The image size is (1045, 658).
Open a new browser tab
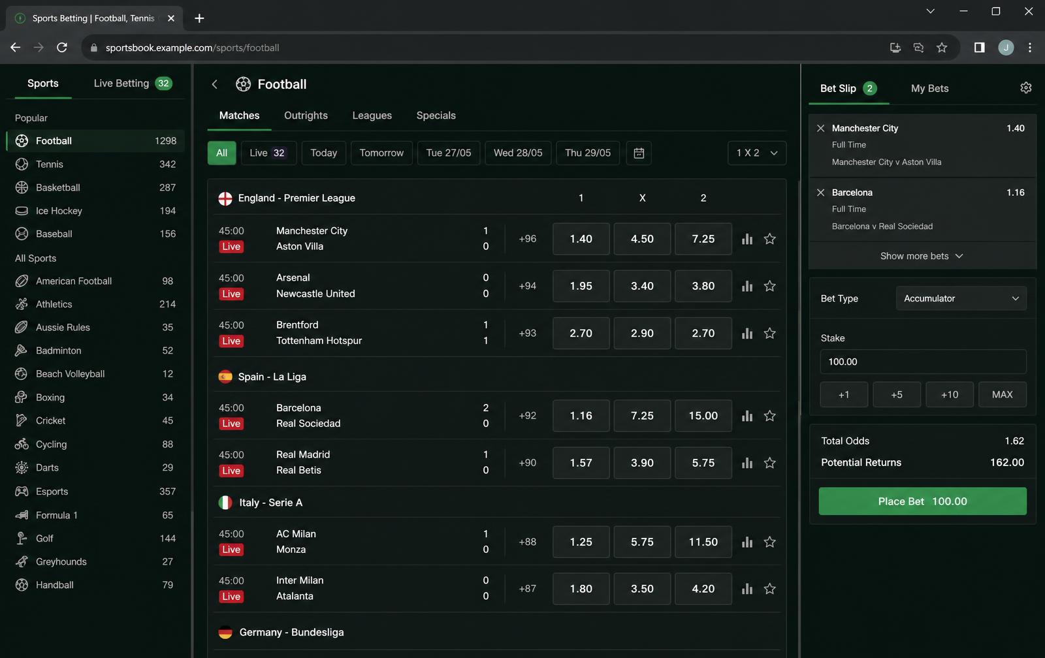tap(199, 18)
